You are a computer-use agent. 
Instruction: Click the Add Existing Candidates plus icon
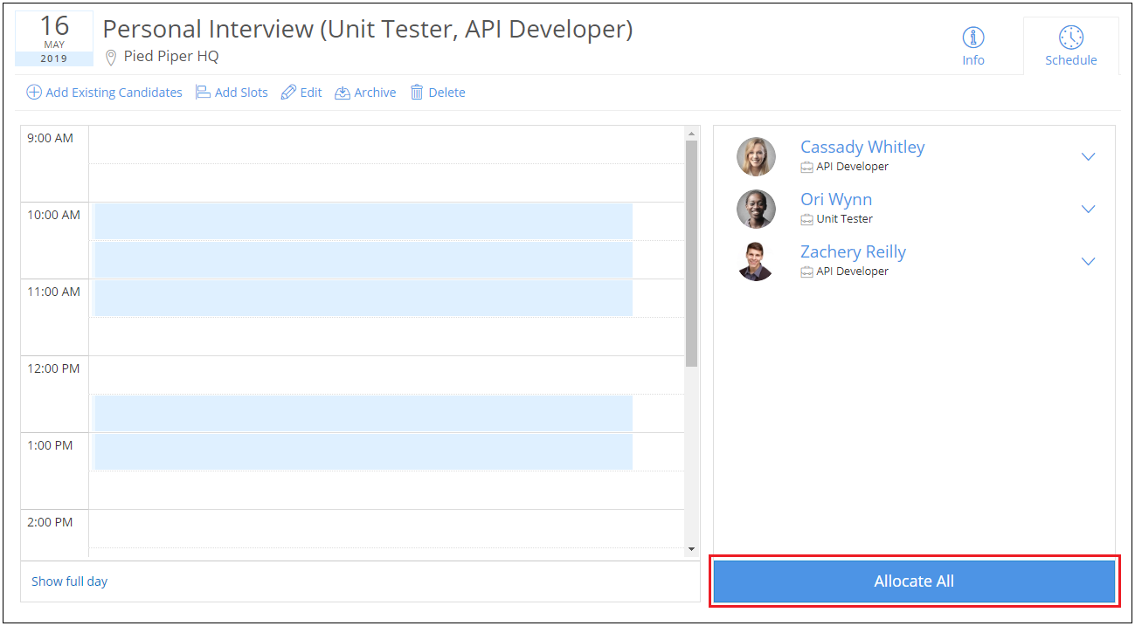34,93
